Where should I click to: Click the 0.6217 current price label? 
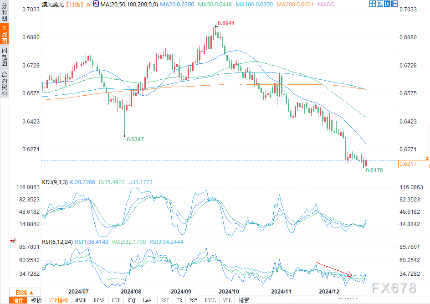pos(412,164)
